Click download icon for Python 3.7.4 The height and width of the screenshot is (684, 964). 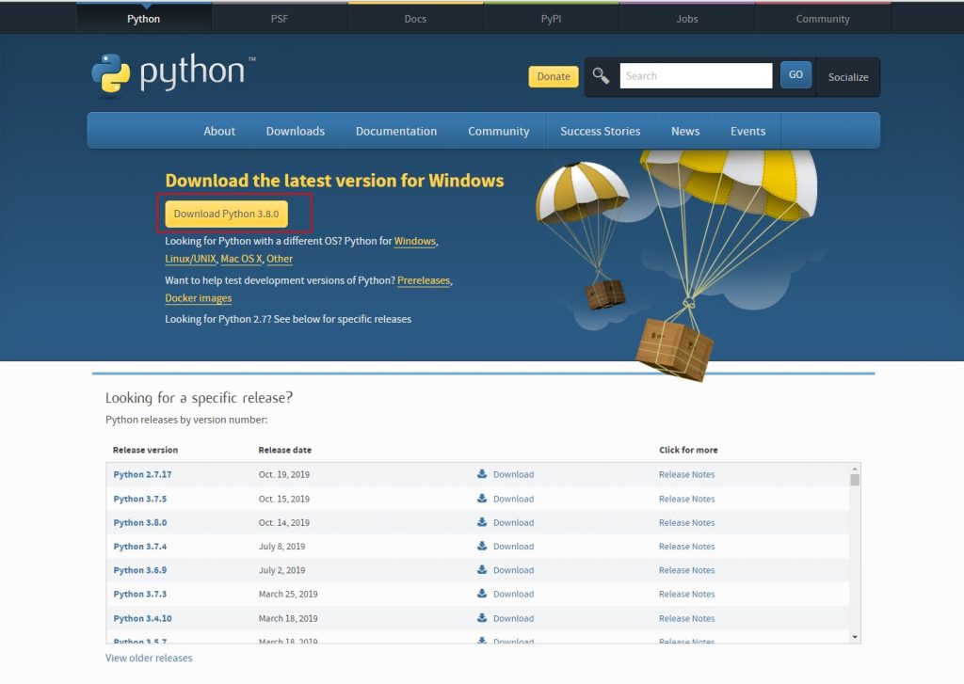click(x=482, y=546)
